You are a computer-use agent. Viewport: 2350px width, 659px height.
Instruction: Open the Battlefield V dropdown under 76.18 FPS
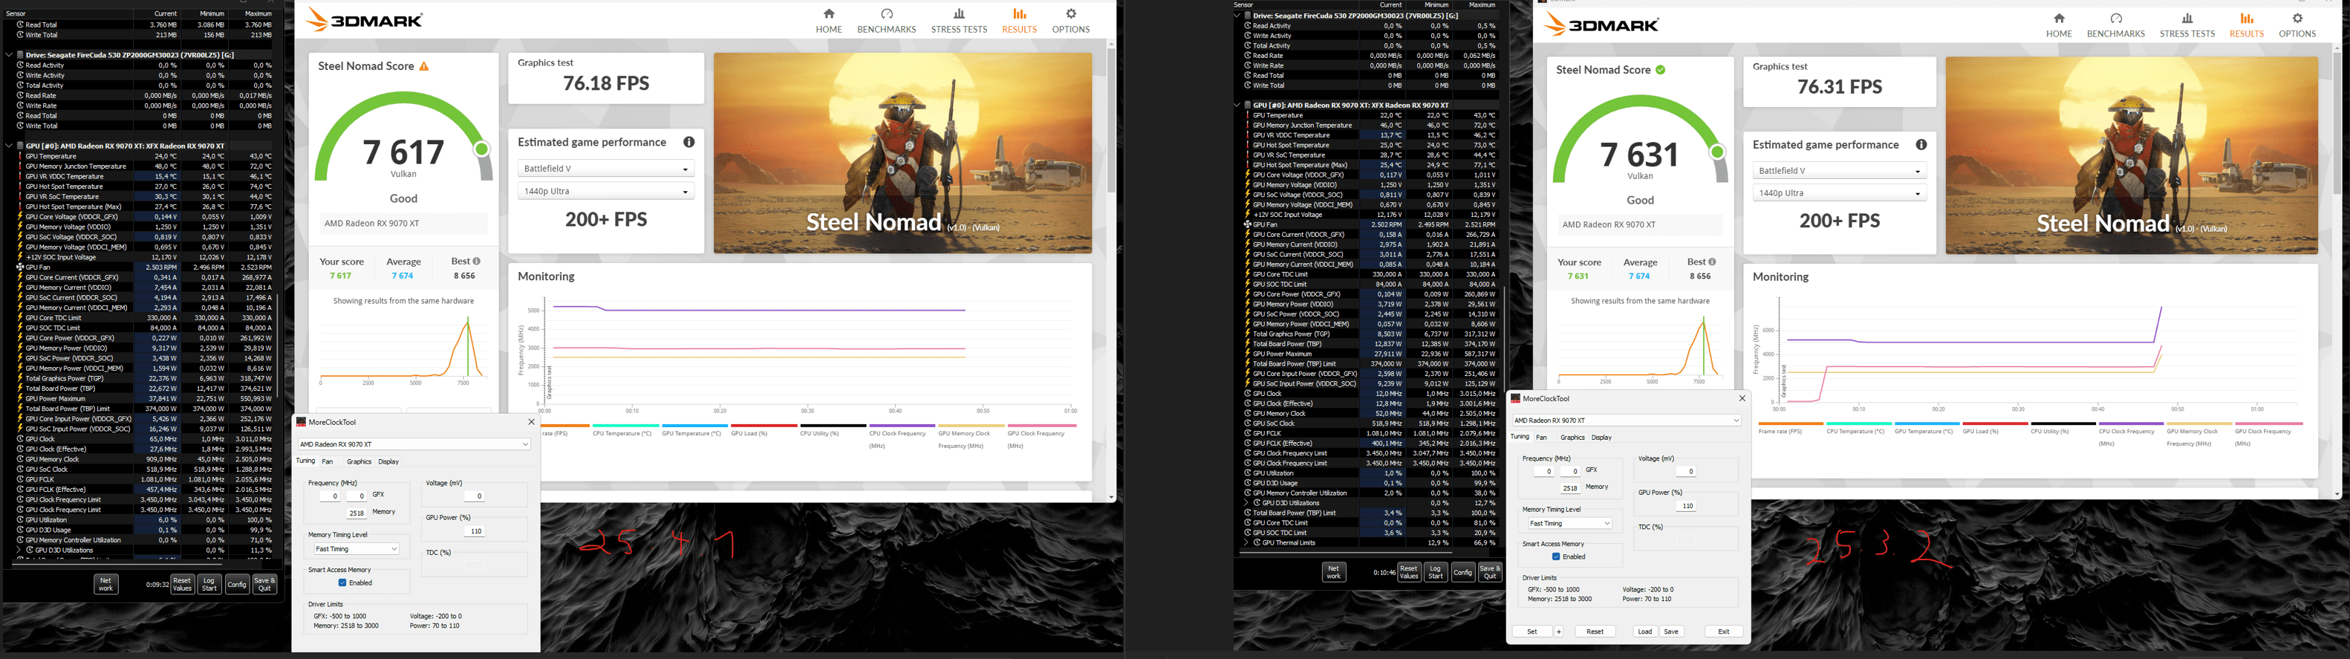[x=606, y=169]
